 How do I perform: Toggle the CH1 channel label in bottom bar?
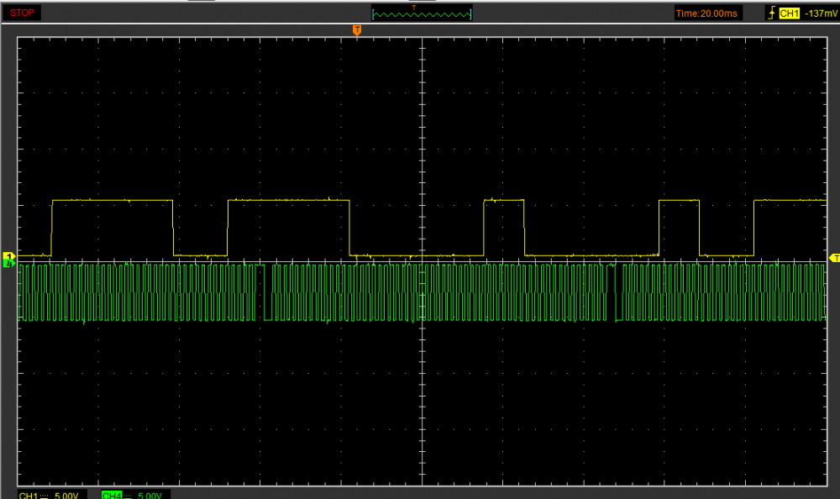click(27, 495)
